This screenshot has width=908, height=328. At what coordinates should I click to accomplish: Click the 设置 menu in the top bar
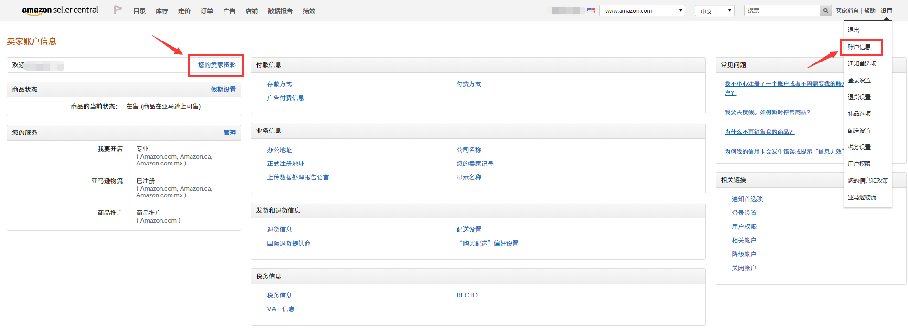coord(887,10)
